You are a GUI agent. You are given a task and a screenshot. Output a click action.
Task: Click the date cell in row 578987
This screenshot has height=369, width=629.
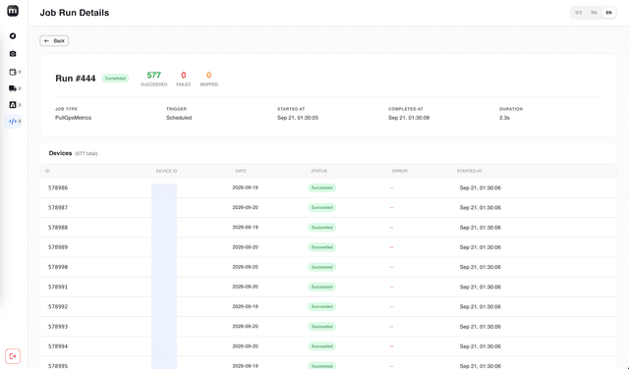(x=245, y=207)
